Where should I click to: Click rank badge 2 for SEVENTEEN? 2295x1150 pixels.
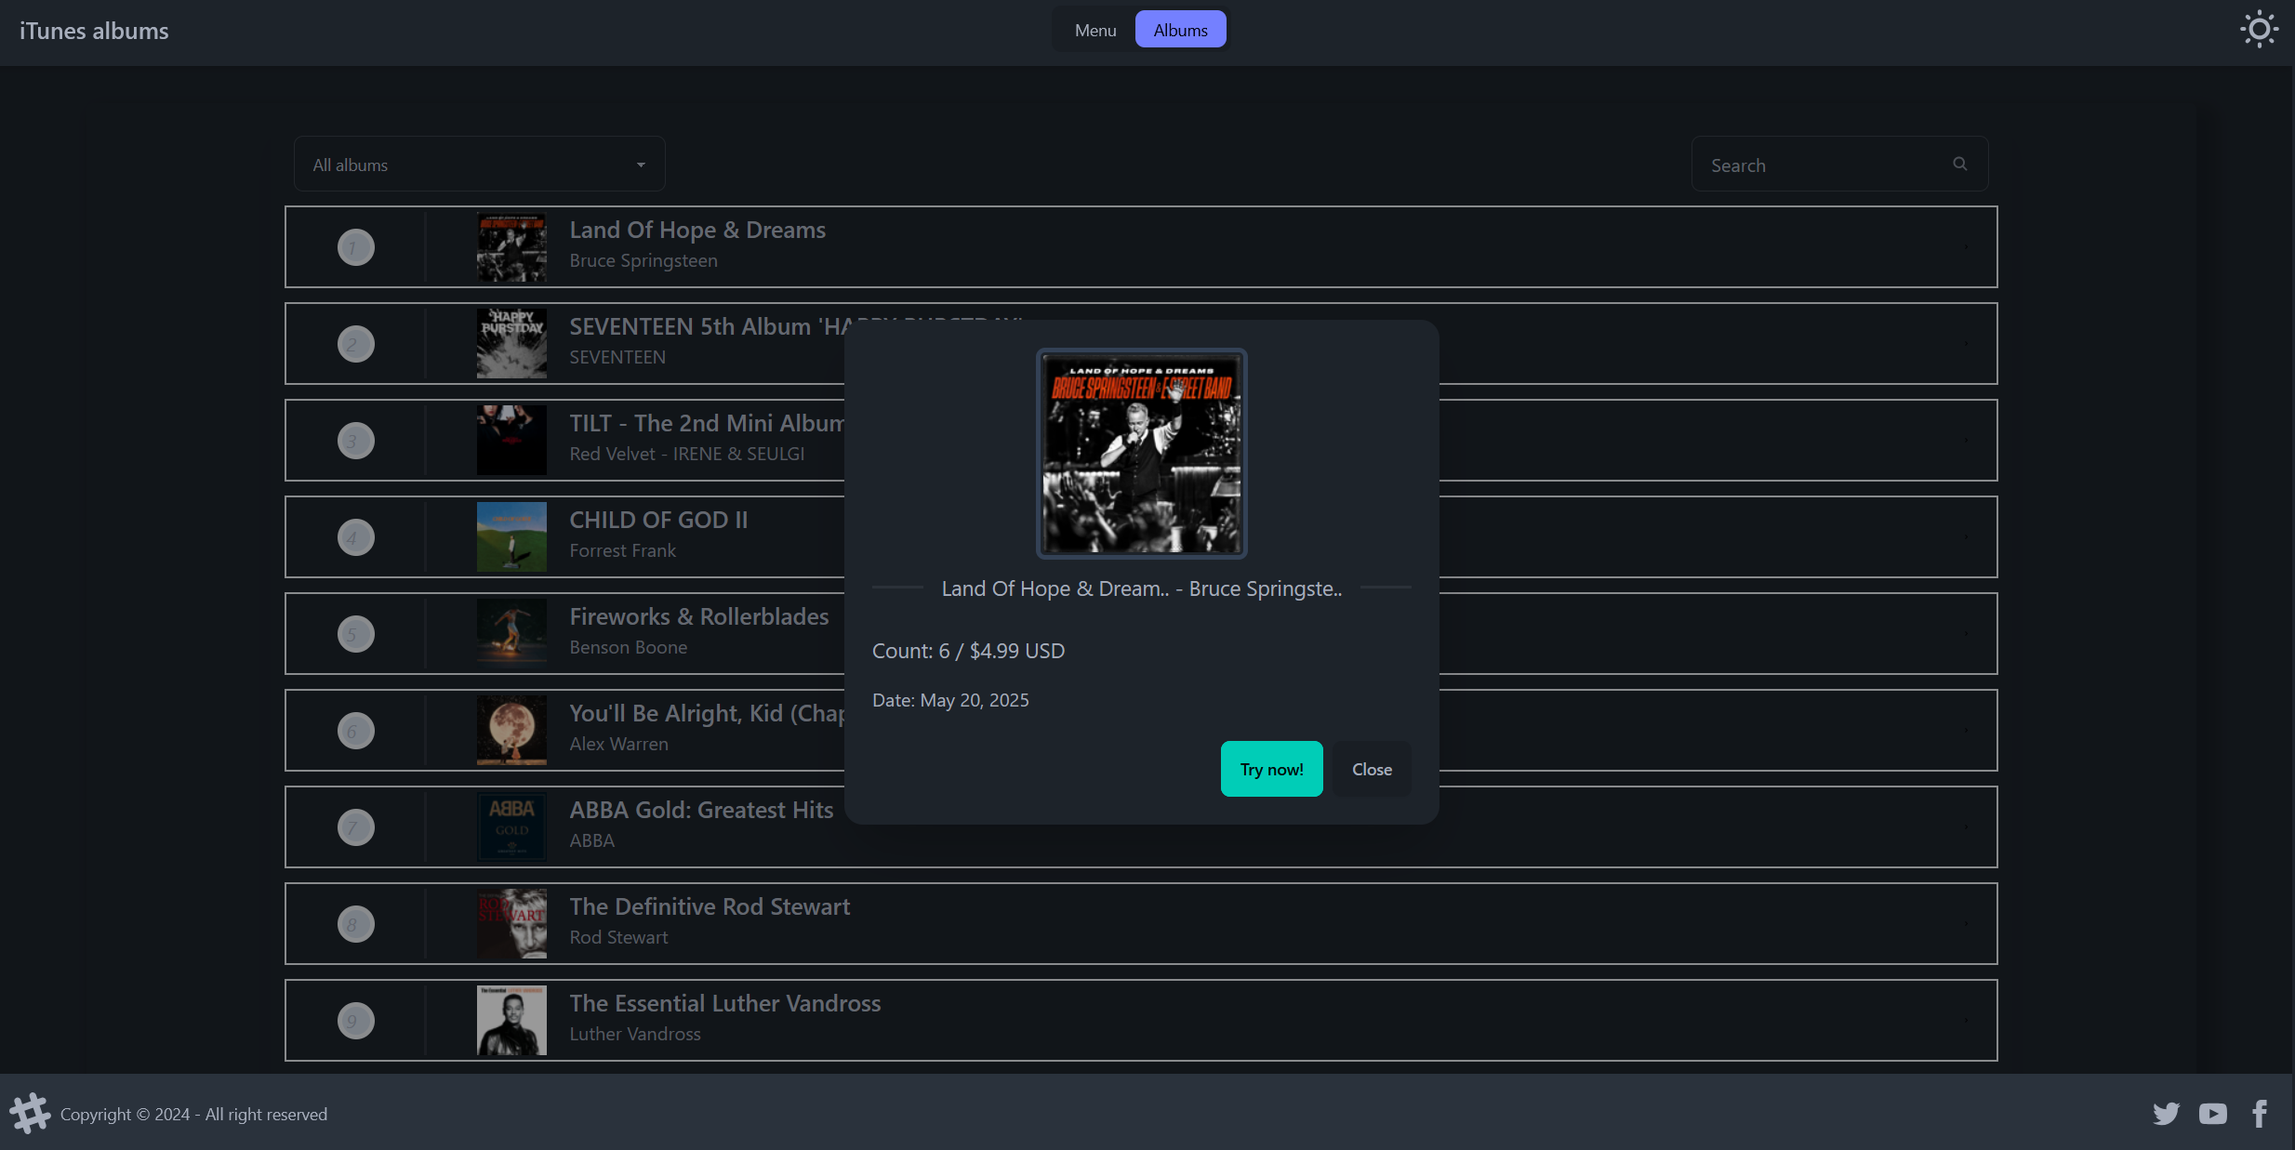355,344
